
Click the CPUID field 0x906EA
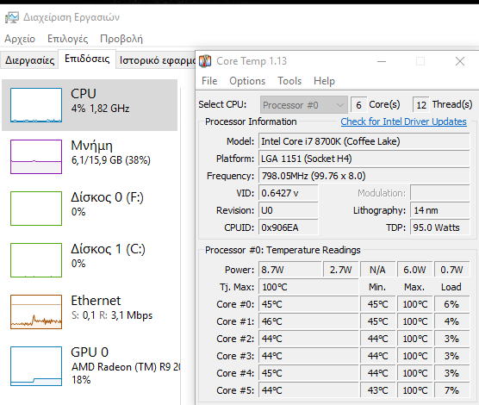[x=289, y=227]
